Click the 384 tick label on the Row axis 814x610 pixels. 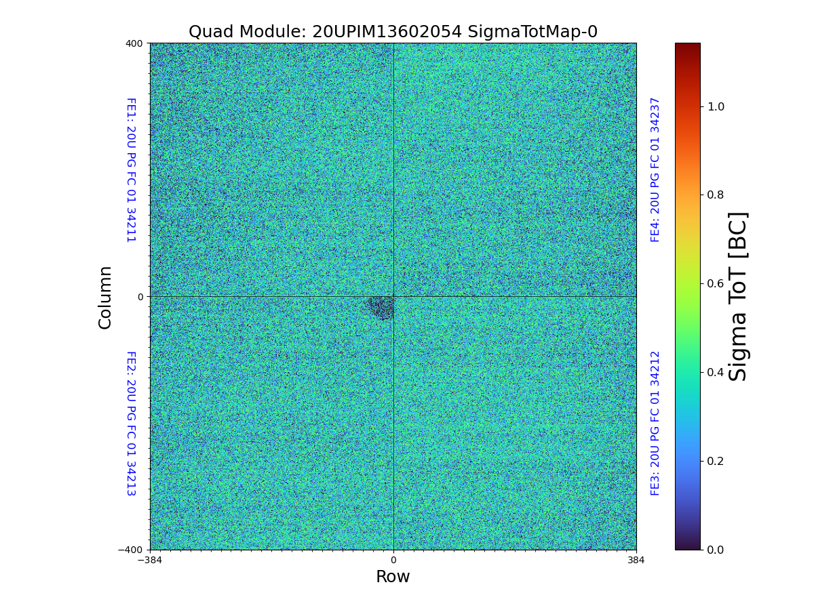(636, 561)
